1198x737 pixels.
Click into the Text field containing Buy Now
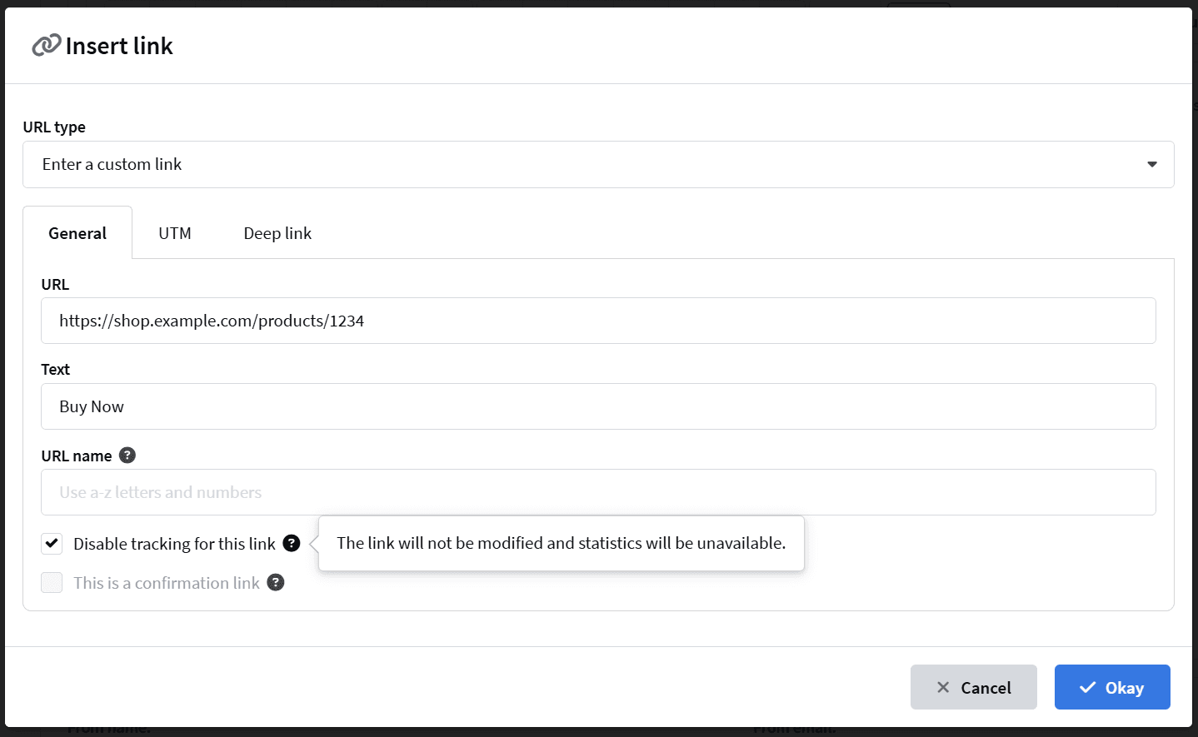598,406
